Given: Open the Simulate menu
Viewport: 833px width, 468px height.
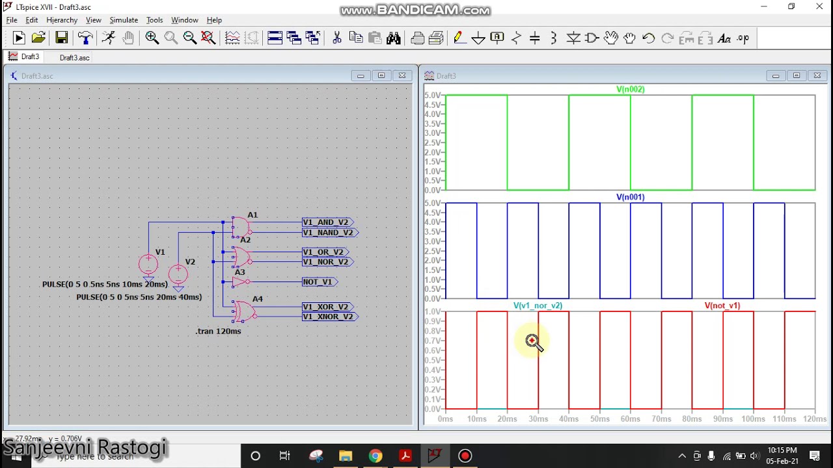Looking at the screenshot, I should point(124,20).
